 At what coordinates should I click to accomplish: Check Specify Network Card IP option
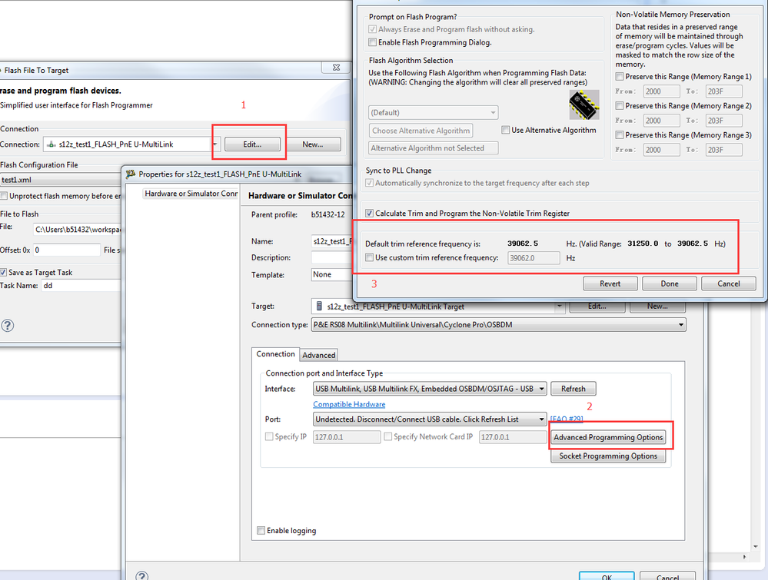[388, 436]
